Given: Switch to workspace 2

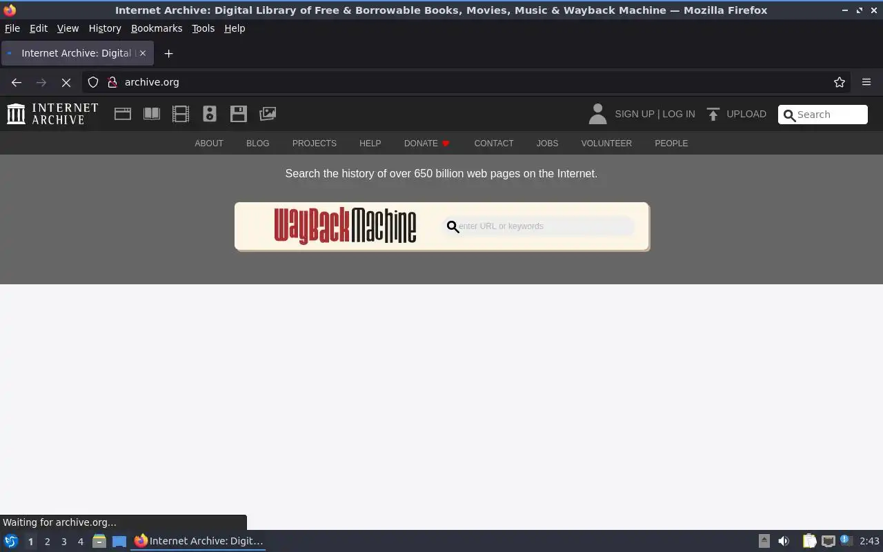Looking at the screenshot, I should pyautogui.click(x=47, y=542).
